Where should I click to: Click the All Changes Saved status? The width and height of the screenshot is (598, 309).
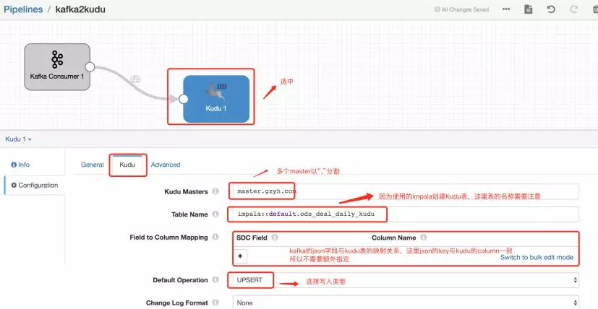461,9
